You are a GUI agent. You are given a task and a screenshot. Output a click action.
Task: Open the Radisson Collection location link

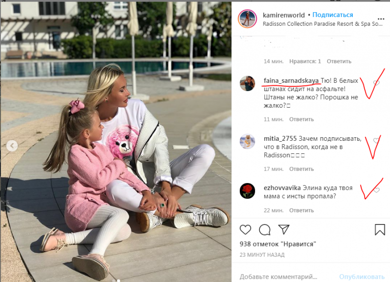(323, 24)
